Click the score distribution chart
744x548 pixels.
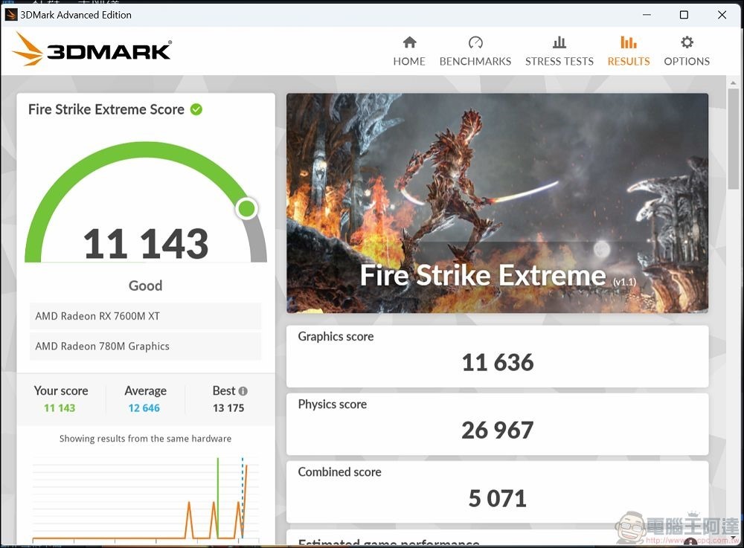(x=146, y=499)
